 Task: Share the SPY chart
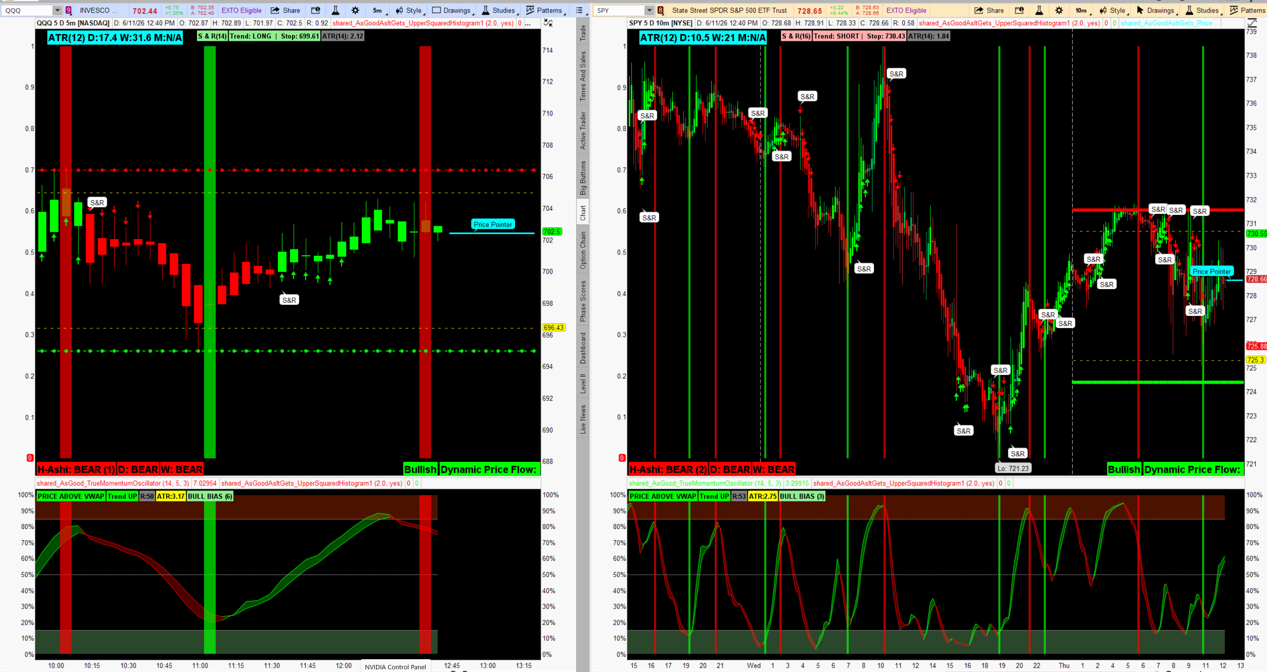coord(989,10)
